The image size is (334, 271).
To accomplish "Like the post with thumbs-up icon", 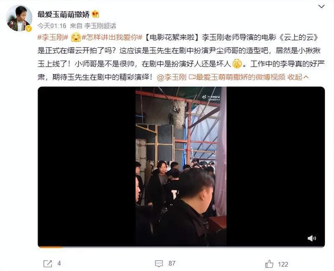I will 269,264.
